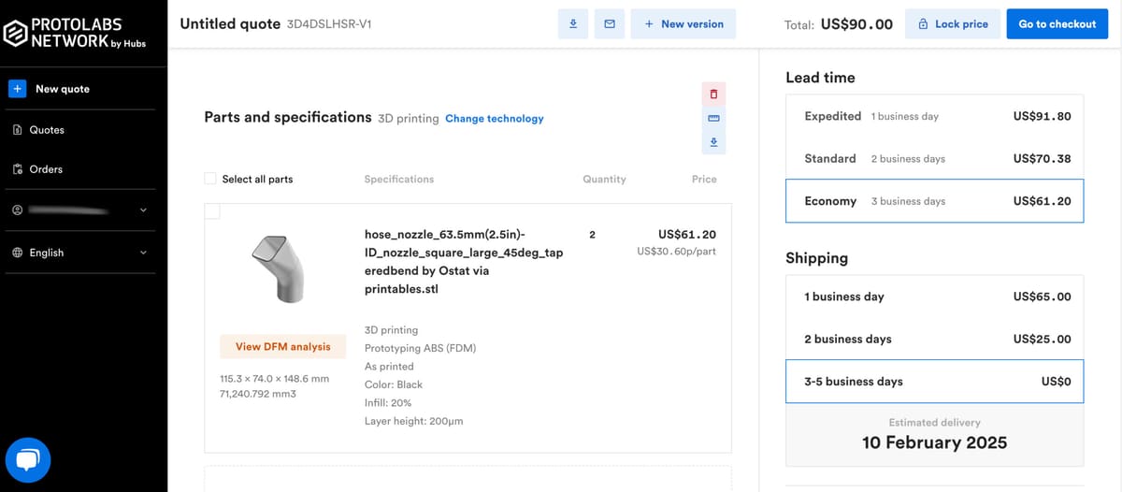Select Standard 2 business days lead time
The width and height of the screenshot is (1122, 492).
pos(935,159)
